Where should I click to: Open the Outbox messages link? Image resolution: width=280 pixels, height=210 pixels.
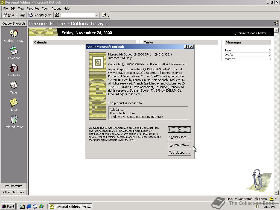[230, 59]
